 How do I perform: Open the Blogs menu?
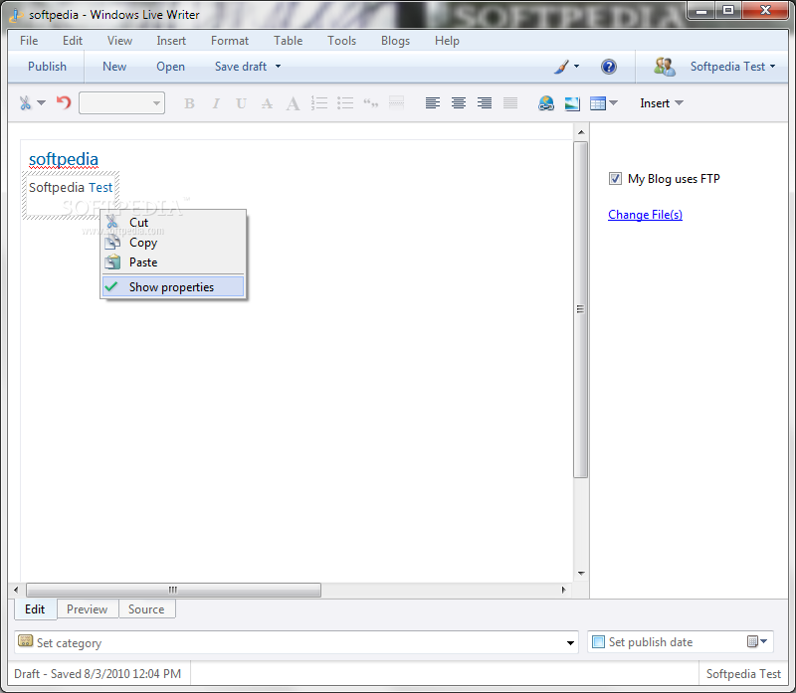pos(395,41)
